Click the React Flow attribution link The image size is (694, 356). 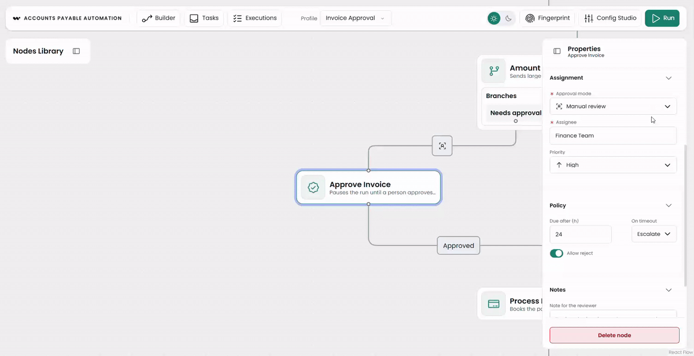(x=680, y=352)
